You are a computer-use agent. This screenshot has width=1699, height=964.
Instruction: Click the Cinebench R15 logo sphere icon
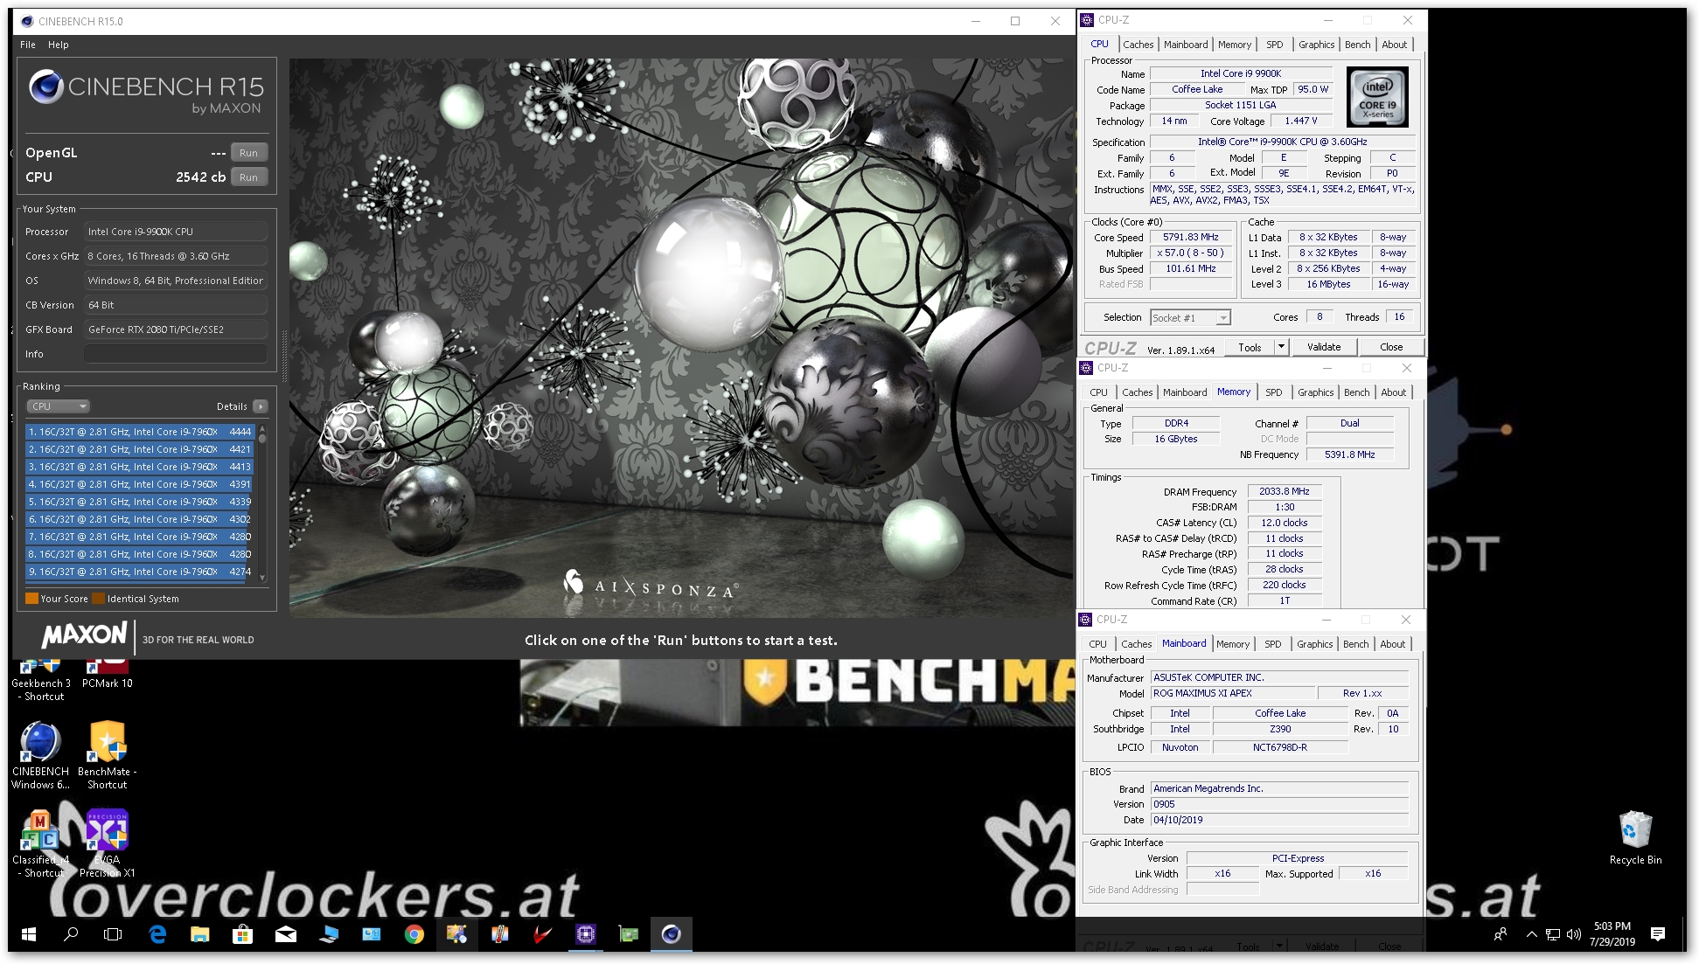point(46,87)
